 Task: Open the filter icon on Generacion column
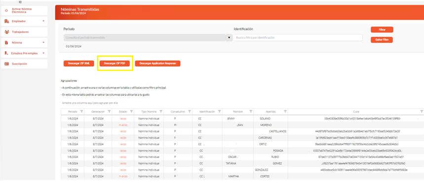pos(109,111)
